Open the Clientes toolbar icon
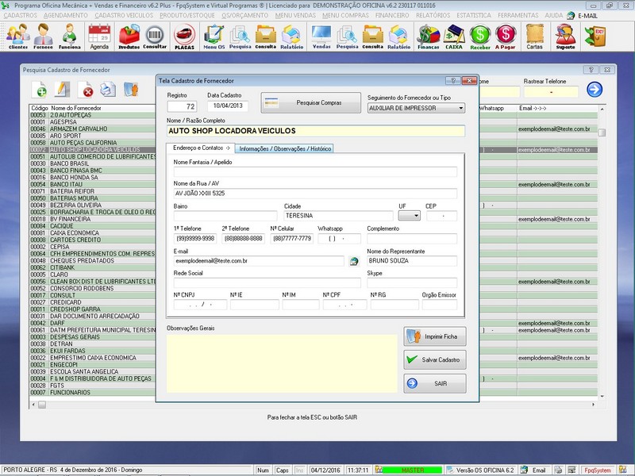 pyautogui.click(x=17, y=36)
